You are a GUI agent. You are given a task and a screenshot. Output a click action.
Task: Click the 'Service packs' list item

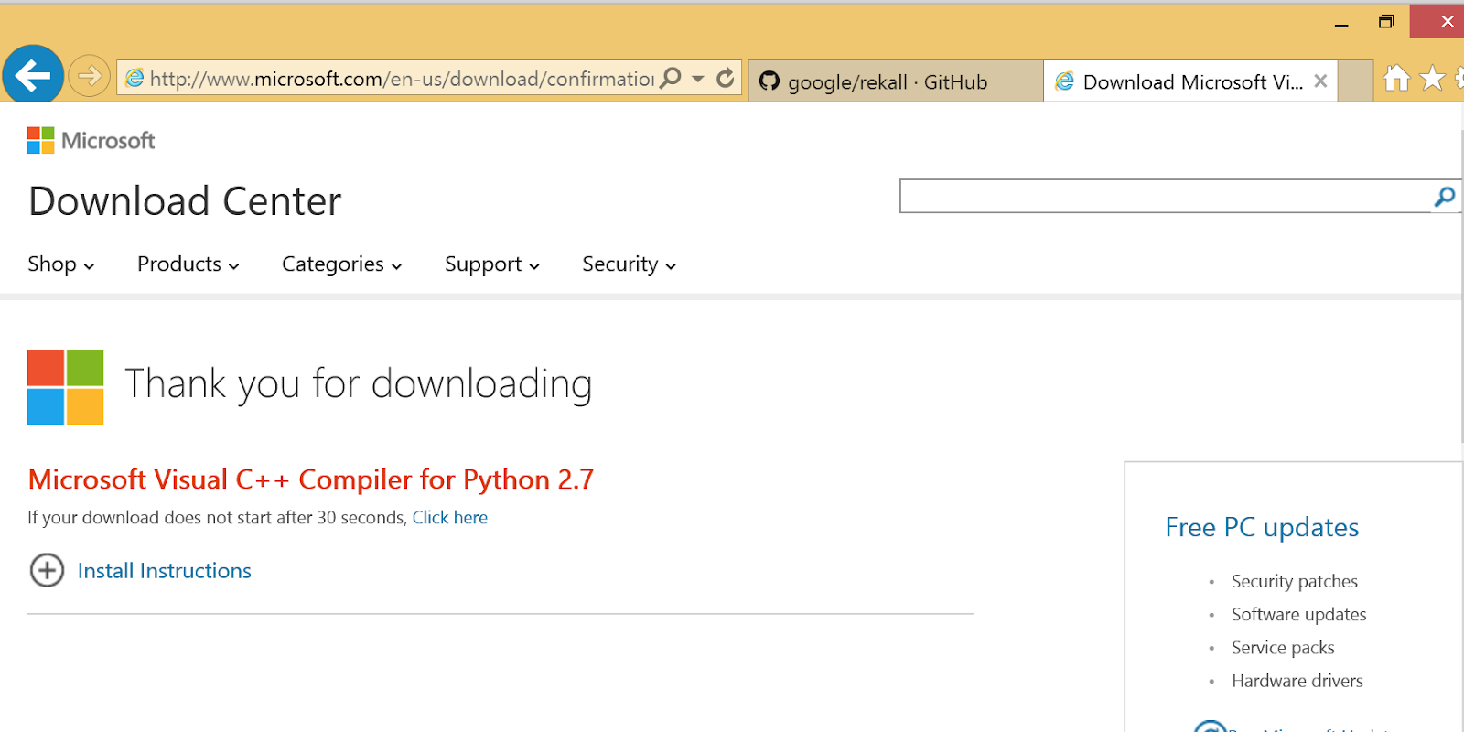(x=1283, y=648)
